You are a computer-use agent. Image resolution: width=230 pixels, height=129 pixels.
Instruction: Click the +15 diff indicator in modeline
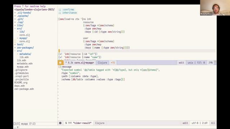113,63
